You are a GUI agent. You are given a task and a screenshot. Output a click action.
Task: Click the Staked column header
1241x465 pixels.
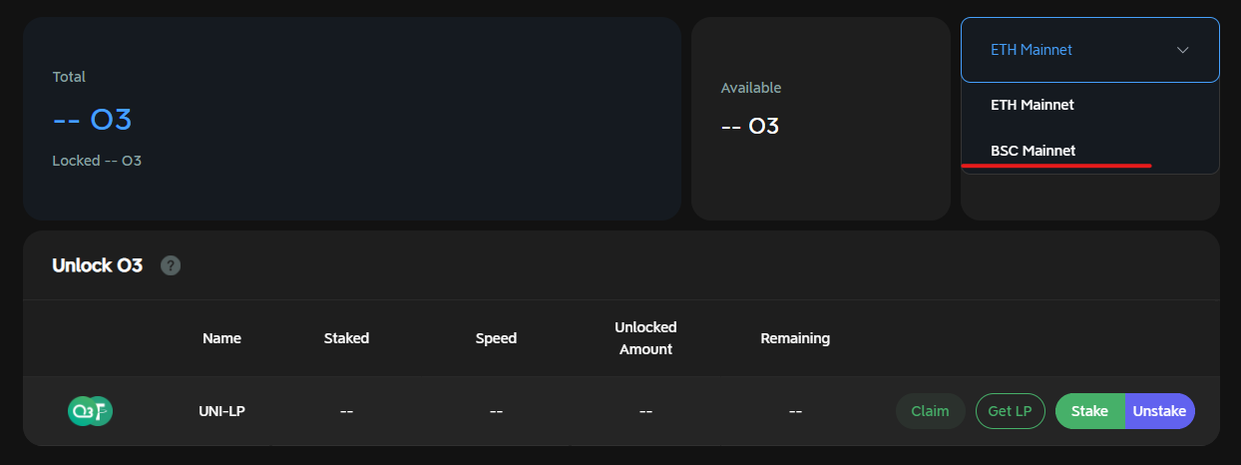tap(346, 338)
